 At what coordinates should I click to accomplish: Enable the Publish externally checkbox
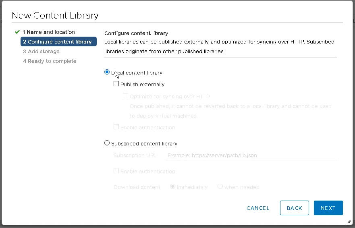116,84
